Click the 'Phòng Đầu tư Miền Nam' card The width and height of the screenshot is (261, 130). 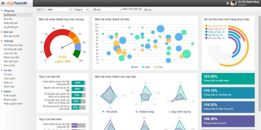coord(228,79)
